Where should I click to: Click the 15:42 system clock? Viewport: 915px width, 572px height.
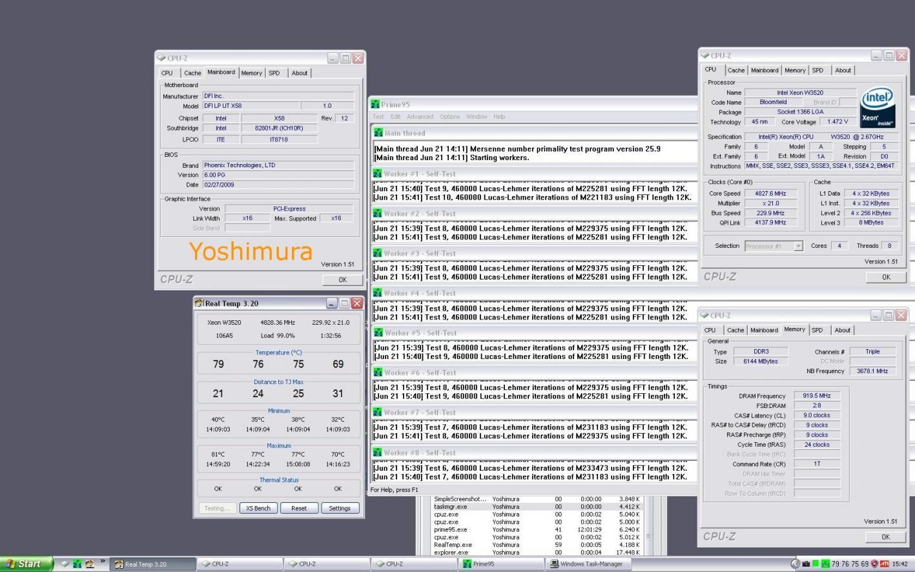coord(900,564)
